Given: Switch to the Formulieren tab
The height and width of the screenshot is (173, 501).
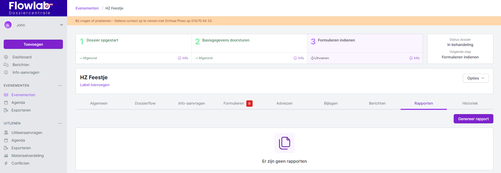Looking at the screenshot, I should [234, 103].
